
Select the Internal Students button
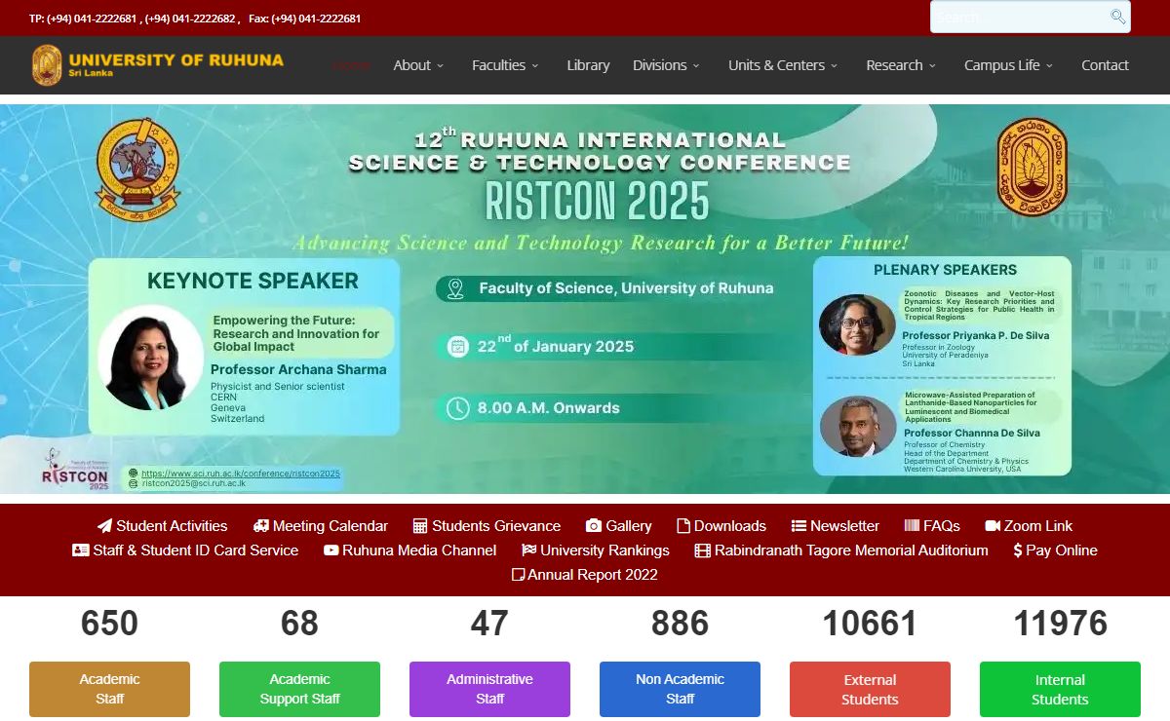1060,689
